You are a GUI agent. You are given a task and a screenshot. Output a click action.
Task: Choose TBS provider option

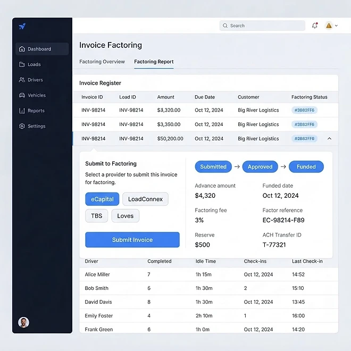96,216
